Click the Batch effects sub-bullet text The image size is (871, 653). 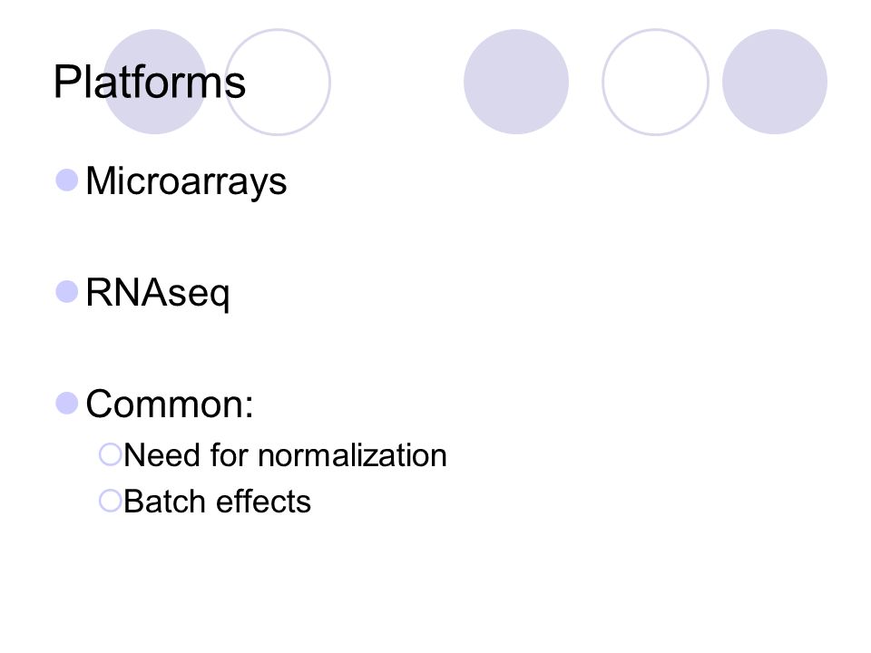(217, 502)
